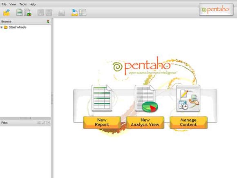Open the File menu
The height and width of the screenshot is (178, 237).
4,4
